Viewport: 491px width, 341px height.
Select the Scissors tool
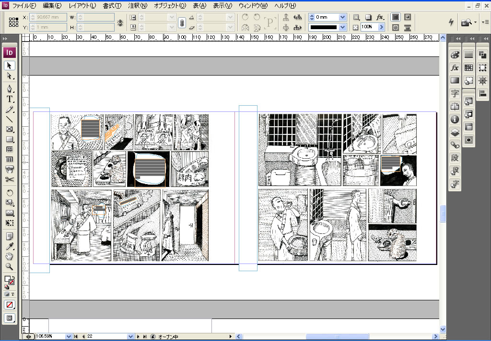click(10, 179)
